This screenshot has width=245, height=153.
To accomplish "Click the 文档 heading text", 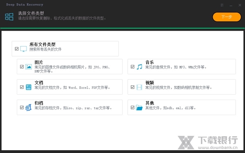I will (x=39, y=82).
